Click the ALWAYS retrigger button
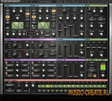 [x=47, y=35]
